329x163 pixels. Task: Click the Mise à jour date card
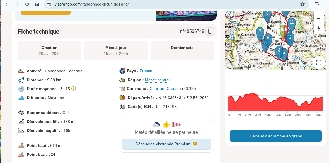[x=116, y=51]
